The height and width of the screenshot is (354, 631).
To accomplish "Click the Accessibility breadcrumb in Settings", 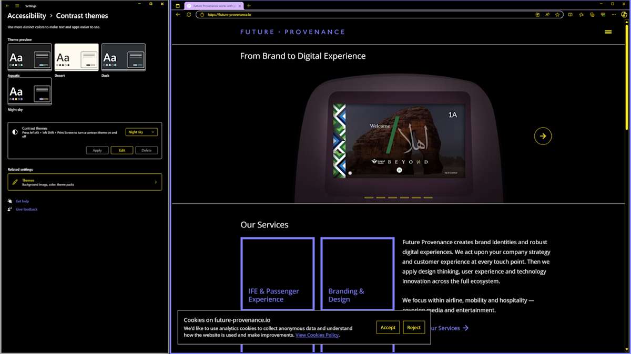I will (x=27, y=16).
